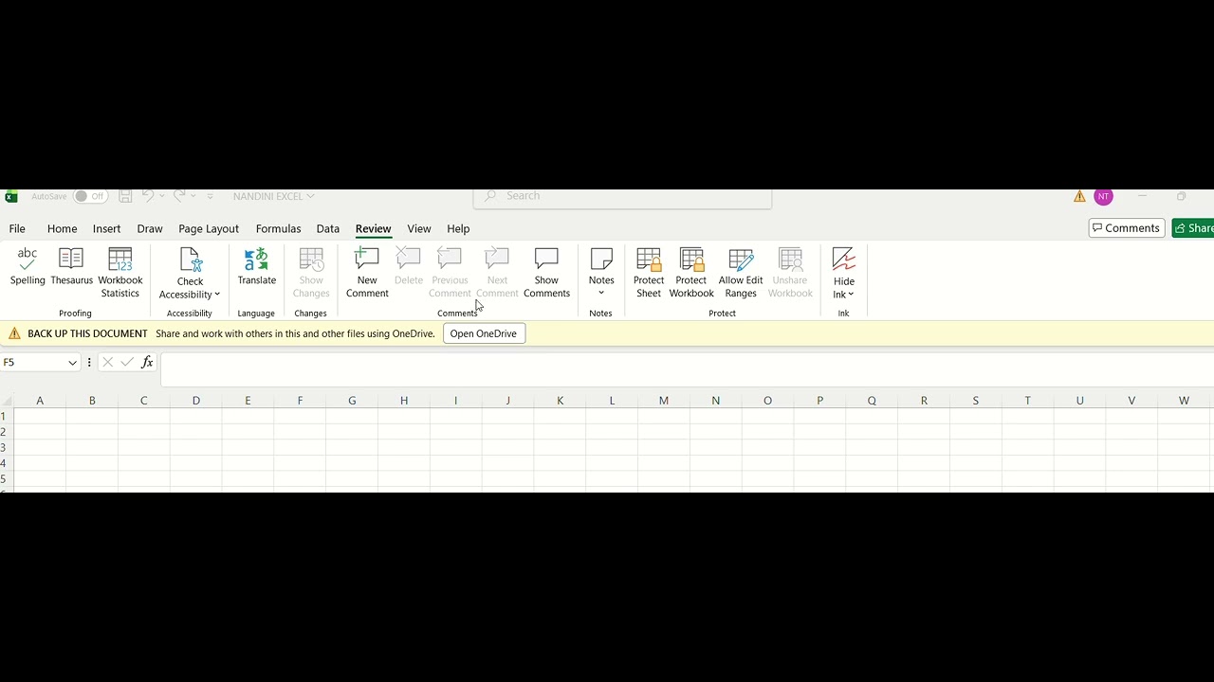Click the Hide Ink icon
Viewport: 1214px width, 682px height.
844,260
